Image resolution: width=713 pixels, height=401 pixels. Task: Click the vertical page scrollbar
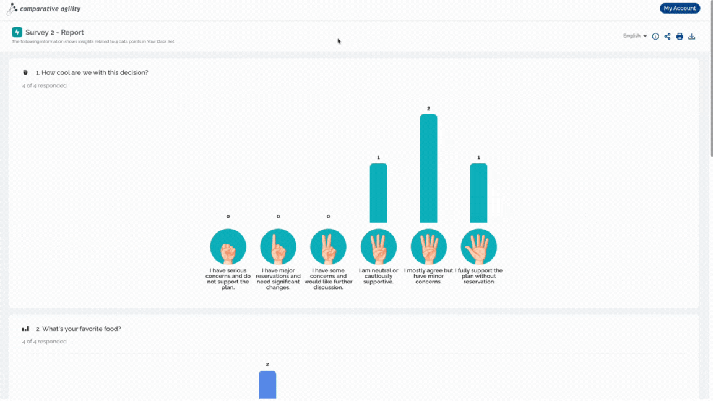pos(711,80)
